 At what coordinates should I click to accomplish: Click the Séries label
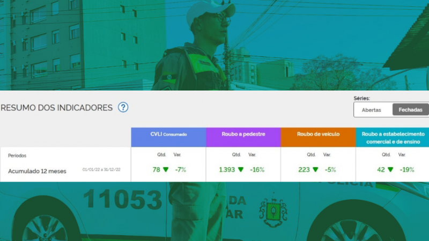click(x=361, y=99)
